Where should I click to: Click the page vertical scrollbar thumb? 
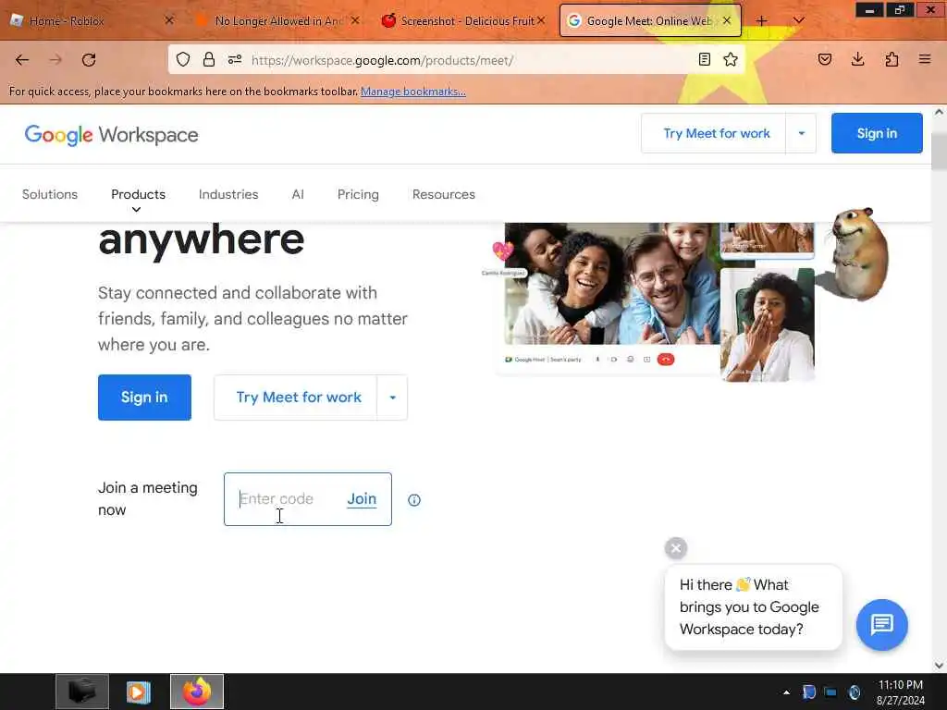pyautogui.click(x=939, y=151)
